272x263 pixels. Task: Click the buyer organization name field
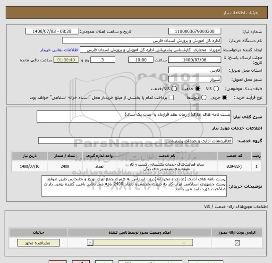tap(142, 41)
